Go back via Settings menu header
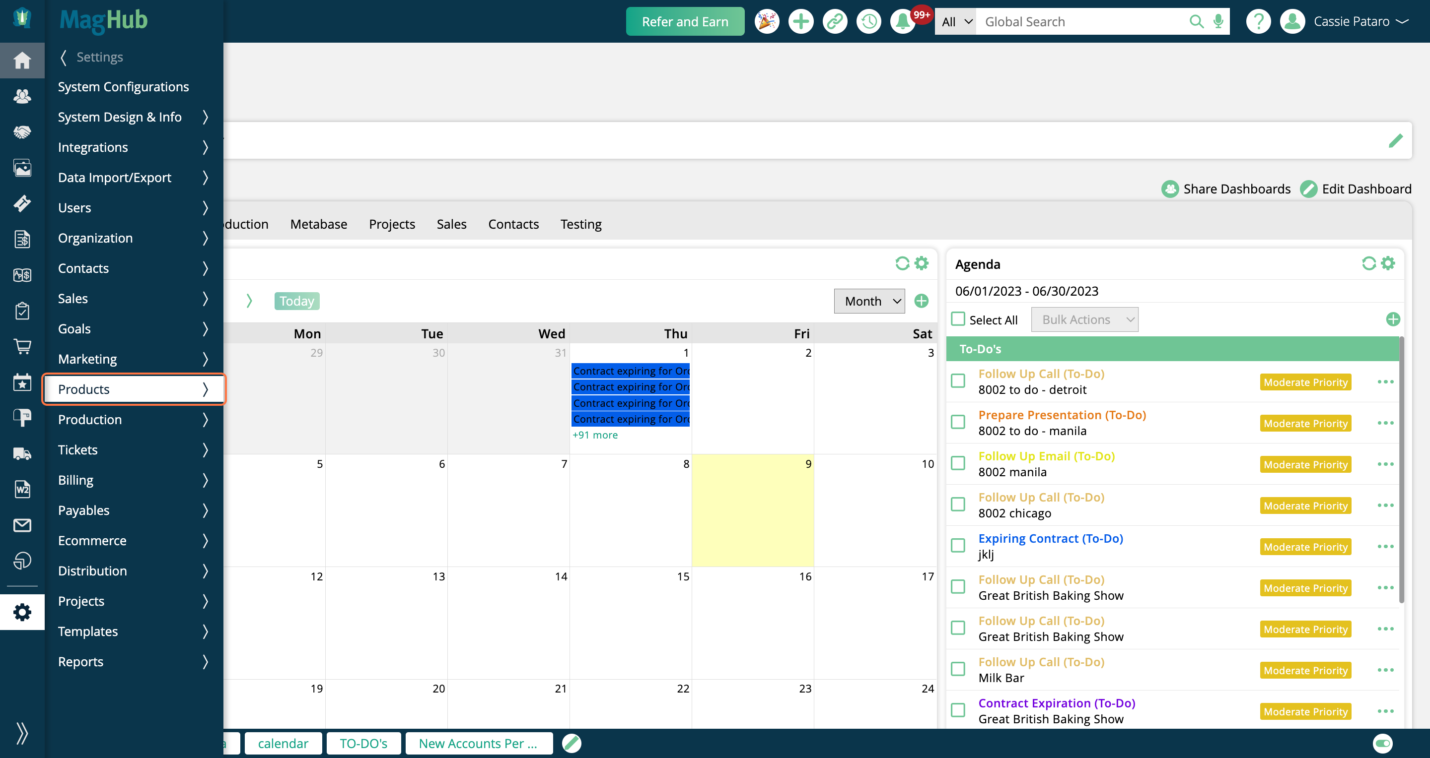The height and width of the screenshot is (758, 1430). point(92,57)
